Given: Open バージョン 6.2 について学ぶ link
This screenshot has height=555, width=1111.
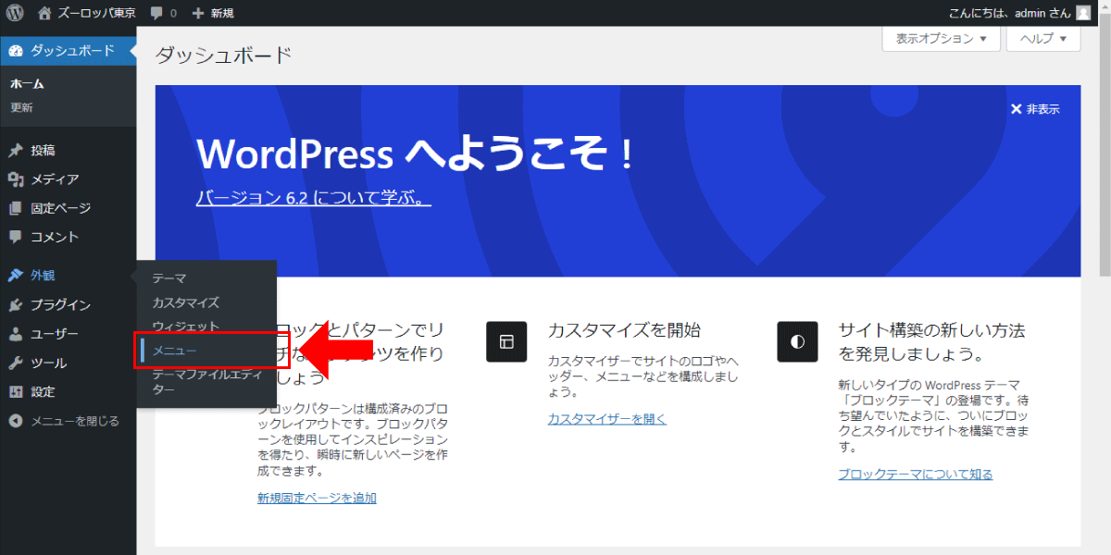Looking at the screenshot, I should (313, 198).
